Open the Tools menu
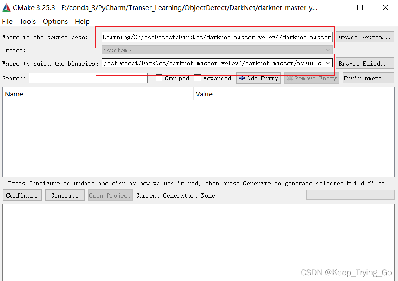This screenshot has height=281, width=398. [27, 21]
